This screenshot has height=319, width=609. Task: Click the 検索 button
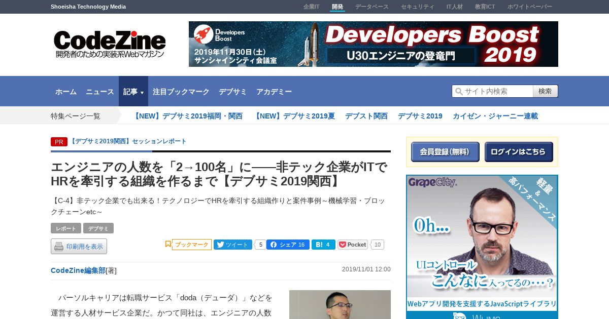click(546, 91)
